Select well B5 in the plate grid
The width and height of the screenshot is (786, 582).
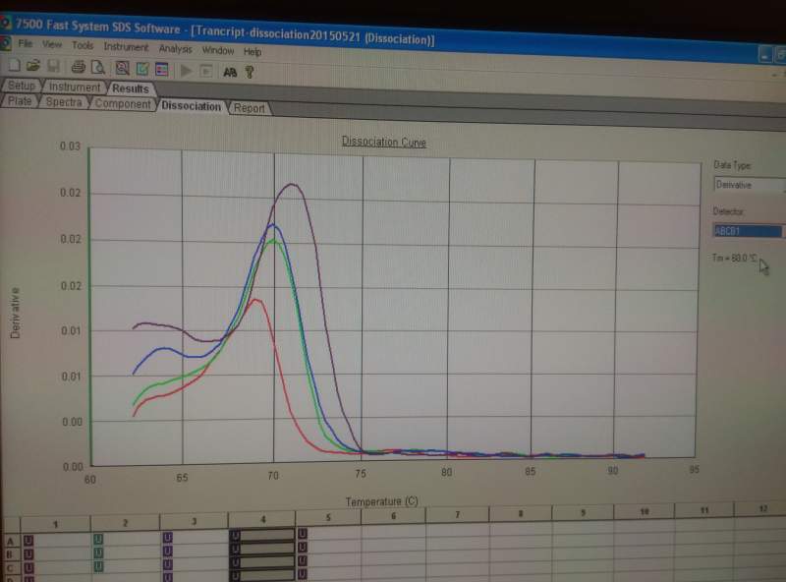[329, 548]
